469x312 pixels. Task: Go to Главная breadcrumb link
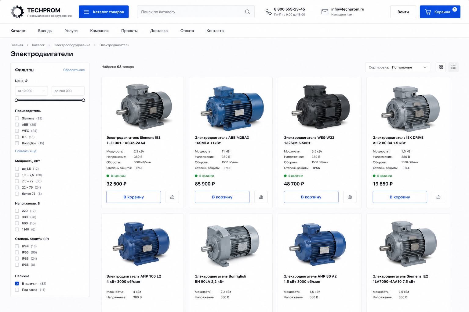(17, 45)
